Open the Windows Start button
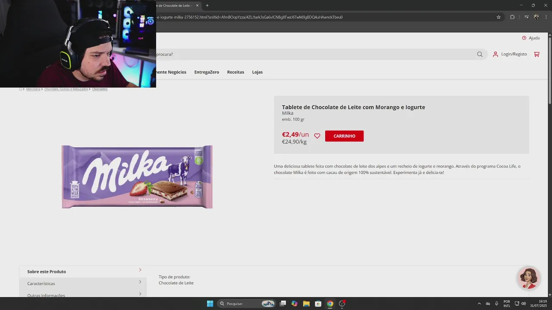Screen dimensions: 552x310 (x=210, y=304)
